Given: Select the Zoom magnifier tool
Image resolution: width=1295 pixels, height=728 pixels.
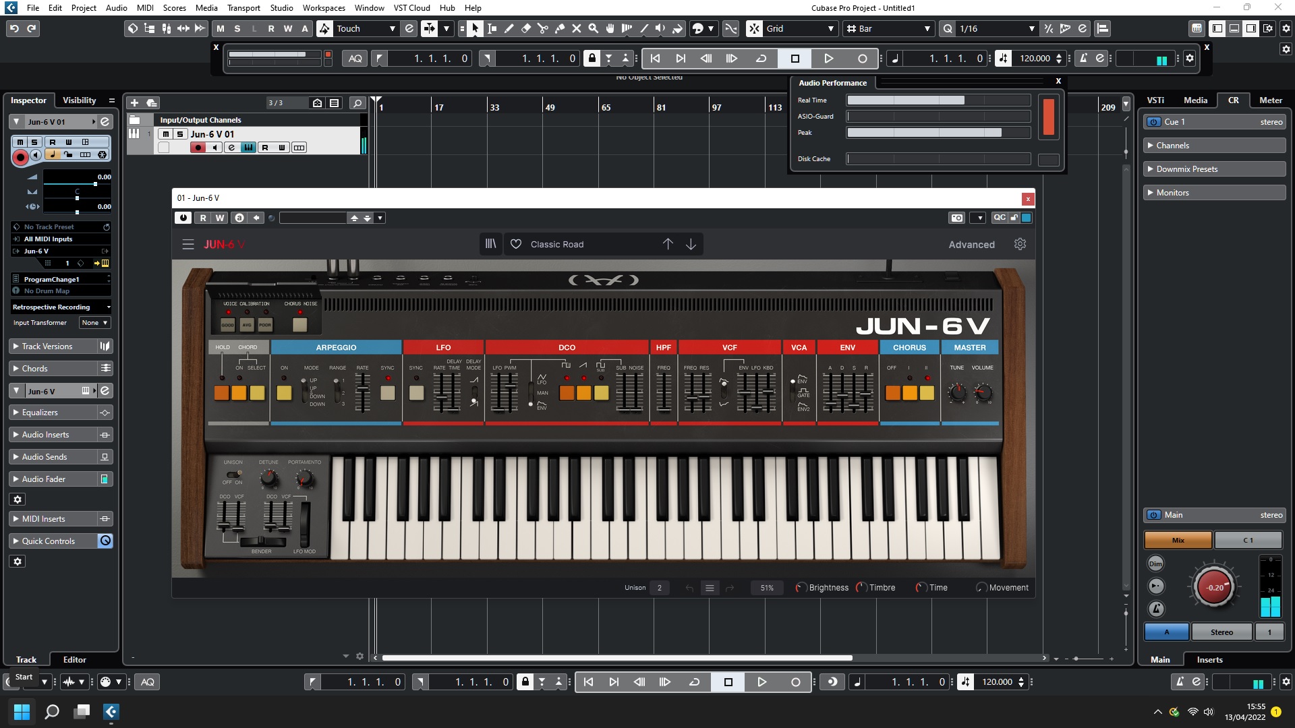Looking at the screenshot, I should click(x=594, y=28).
